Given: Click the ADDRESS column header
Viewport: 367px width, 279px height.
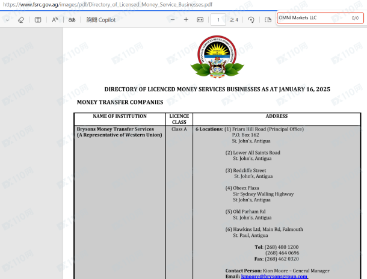Looking at the screenshot, I should pos(276,116).
